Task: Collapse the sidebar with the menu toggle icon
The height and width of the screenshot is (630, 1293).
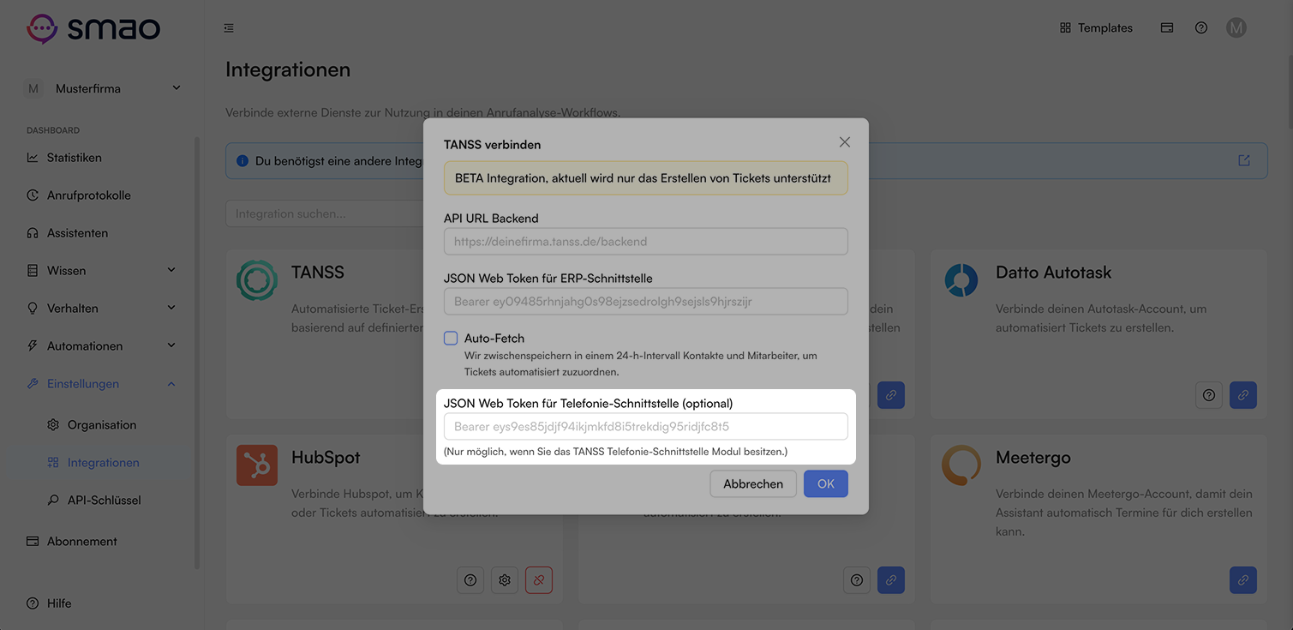Action: click(229, 28)
